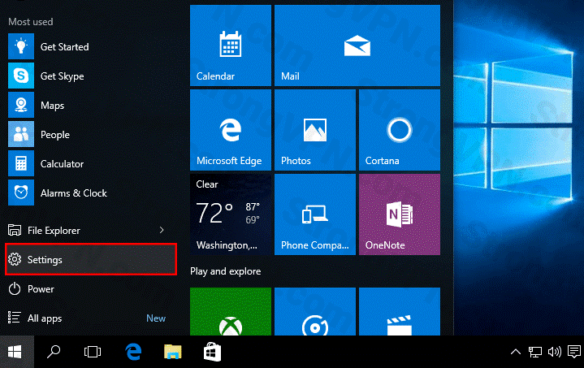Launch Edge from the taskbar
Screen dimensions: 584x368
pos(133,352)
